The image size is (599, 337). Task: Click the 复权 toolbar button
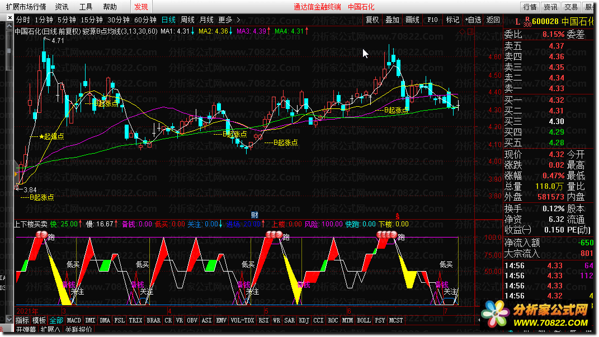[x=372, y=20]
